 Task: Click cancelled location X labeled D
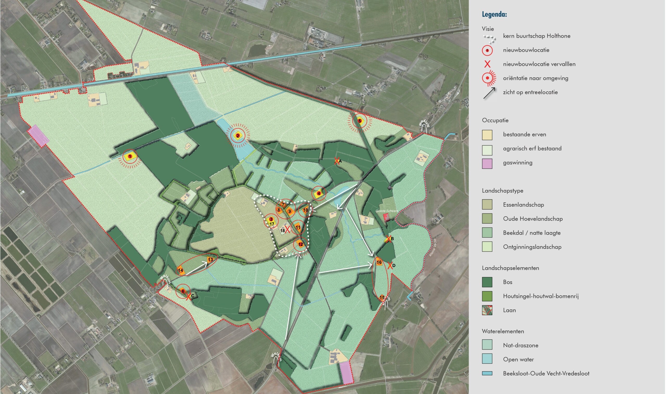[x=390, y=266]
